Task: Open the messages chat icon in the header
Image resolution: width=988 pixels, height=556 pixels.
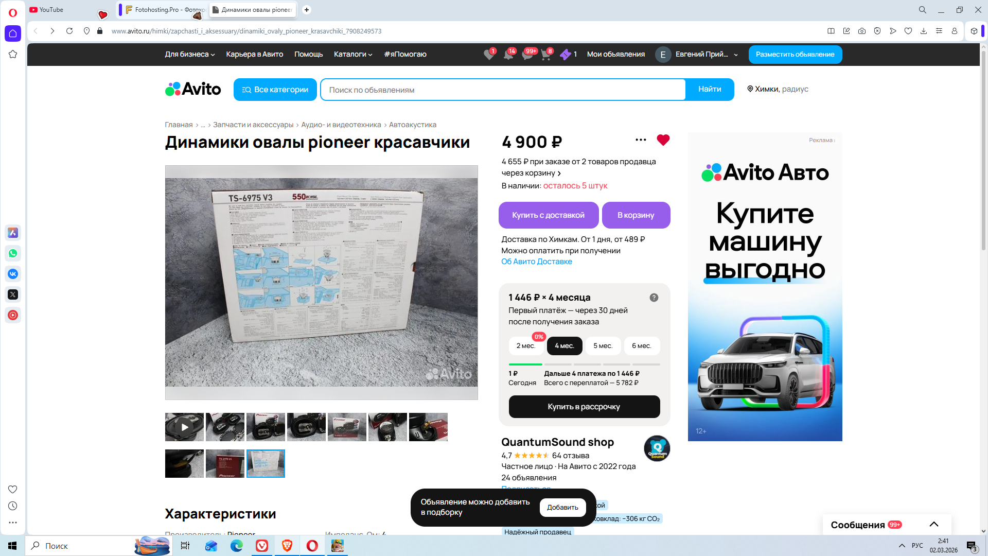Action: pos(527,55)
